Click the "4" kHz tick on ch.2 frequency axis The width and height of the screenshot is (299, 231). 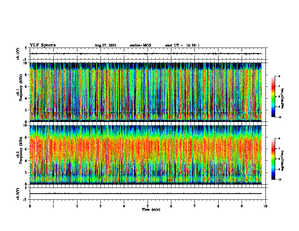point(26,161)
